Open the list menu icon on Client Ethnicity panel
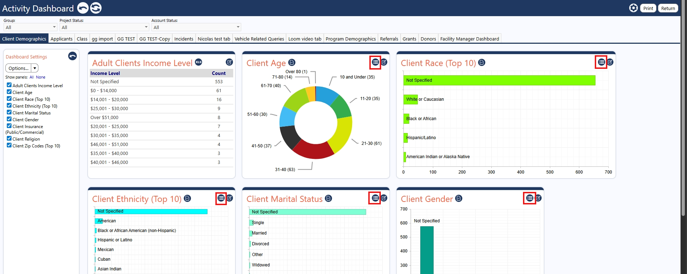The height and width of the screenshot is (274, 687). tap(221, 198)
